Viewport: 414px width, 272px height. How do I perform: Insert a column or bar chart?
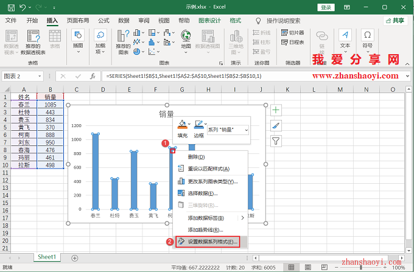pos(137,33)
